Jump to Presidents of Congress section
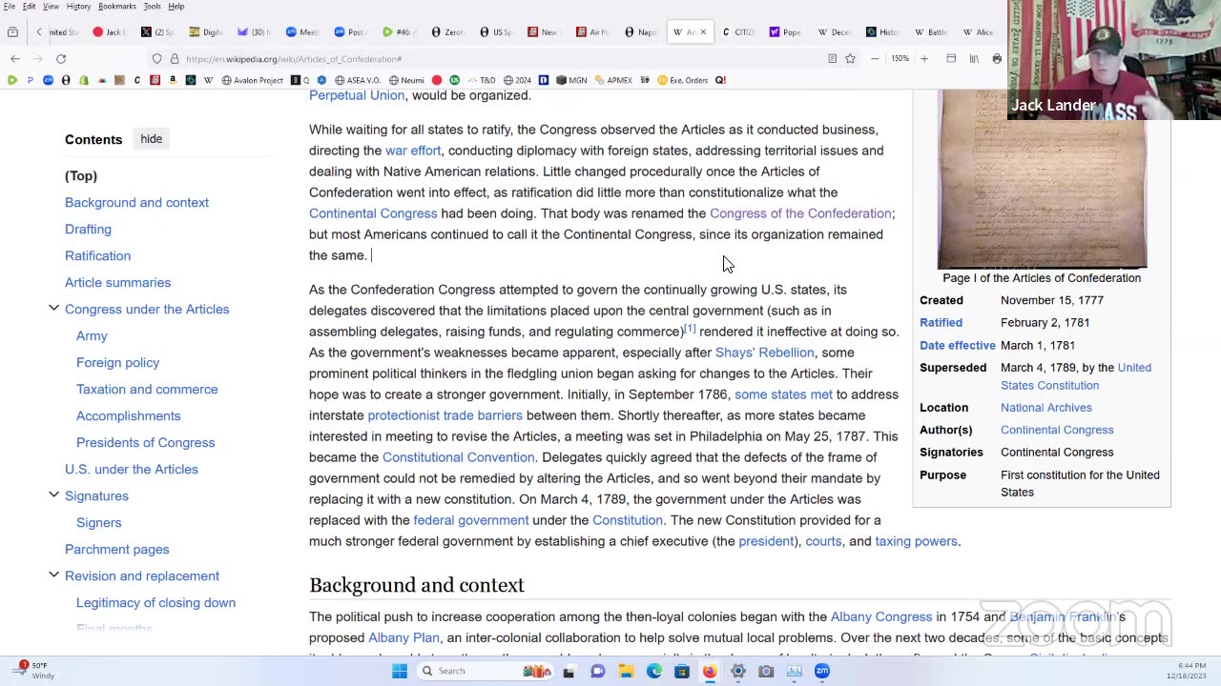The height and width of the screenshot is (686, 1221). [x=145, y=442]
